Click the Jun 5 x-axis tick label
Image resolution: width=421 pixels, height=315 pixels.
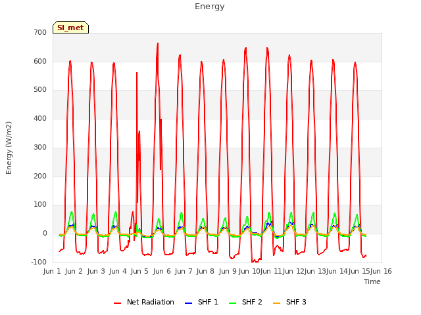coord(139,271)
